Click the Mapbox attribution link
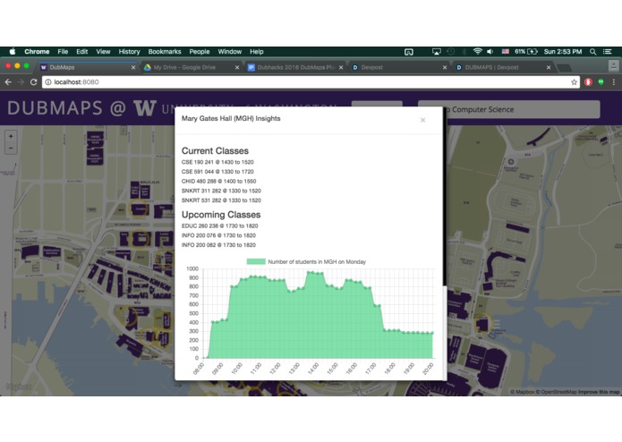The width and height of the screenshot is (622, 442). tap(522, 392)
